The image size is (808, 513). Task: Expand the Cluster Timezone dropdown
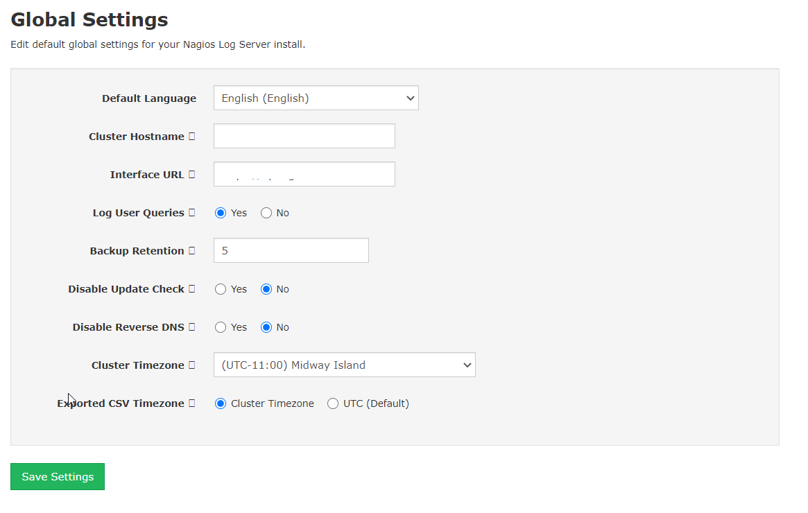(x=344, y=365)
